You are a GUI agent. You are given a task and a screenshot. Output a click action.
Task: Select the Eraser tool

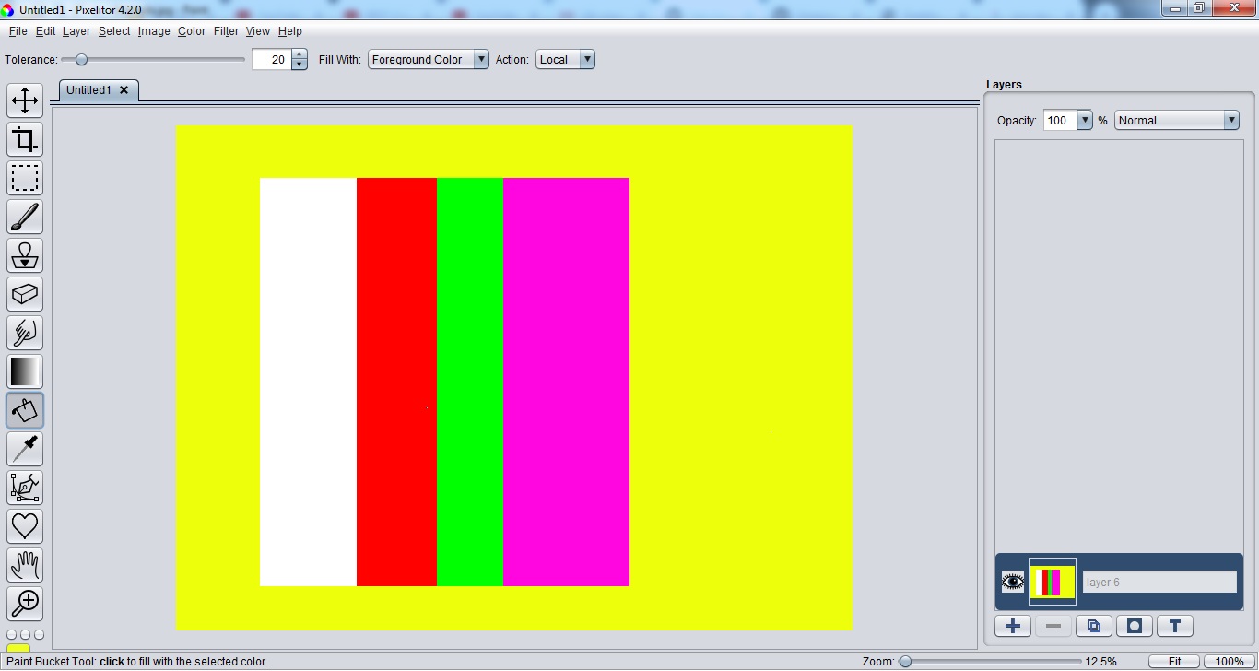click(25, 294)
